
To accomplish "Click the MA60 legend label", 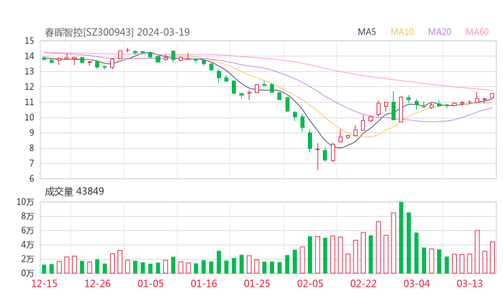I will point(477,32).
